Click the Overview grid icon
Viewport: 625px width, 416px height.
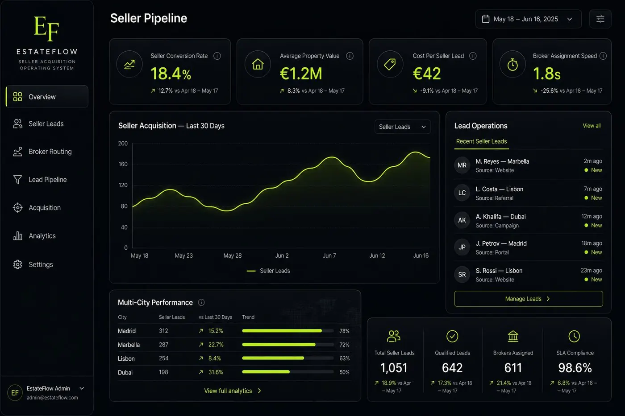click(x=17, y=97)
